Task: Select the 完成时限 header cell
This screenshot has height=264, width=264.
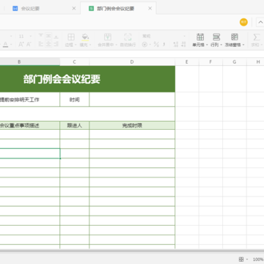Action: (132, 125)
